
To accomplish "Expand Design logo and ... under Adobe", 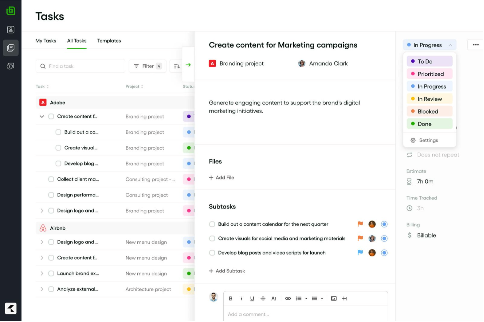I will click(42, 211).
